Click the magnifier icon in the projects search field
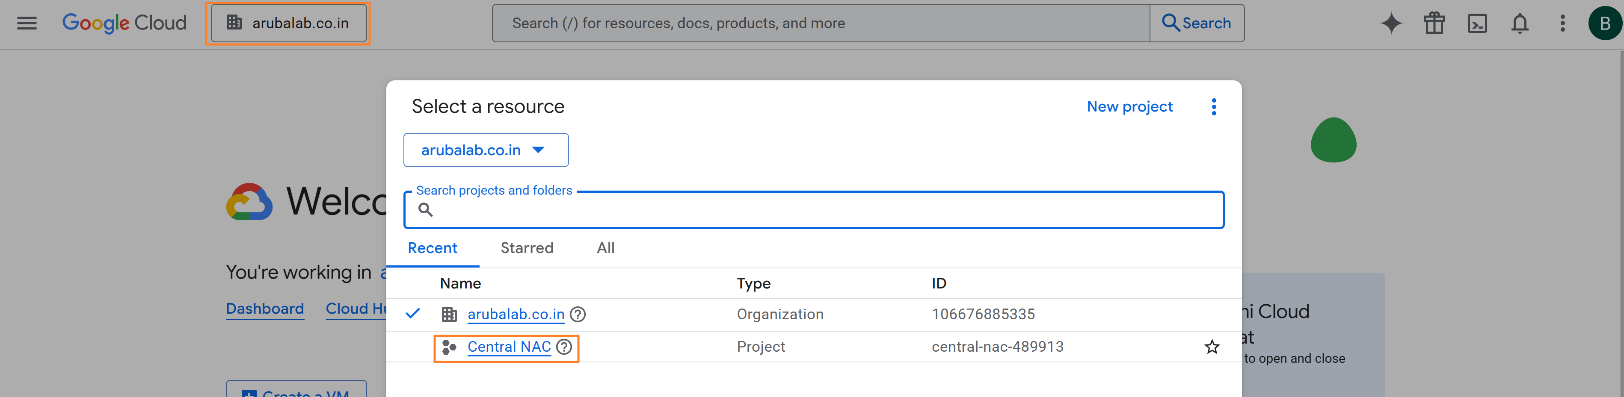Image resolution: width=1624 pixels, height=397 pixels. click(426, 210)
